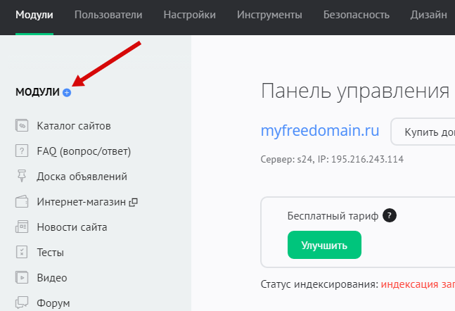Open the Модули top menu tab

[34, 15]
